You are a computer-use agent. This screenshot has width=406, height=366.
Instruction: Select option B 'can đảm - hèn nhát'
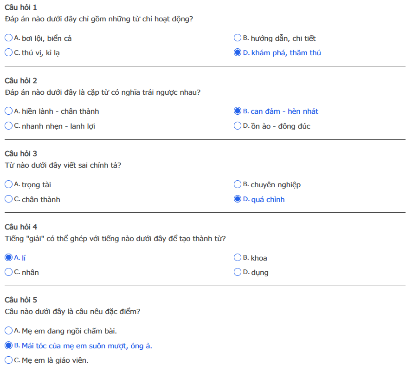238,111
